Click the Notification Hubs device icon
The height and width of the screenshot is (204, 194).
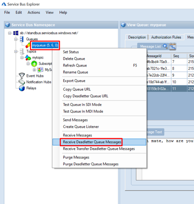point(22,82)
